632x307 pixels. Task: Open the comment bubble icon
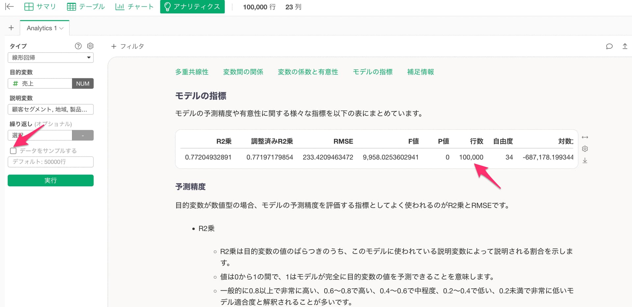click(x=609, y=46)
